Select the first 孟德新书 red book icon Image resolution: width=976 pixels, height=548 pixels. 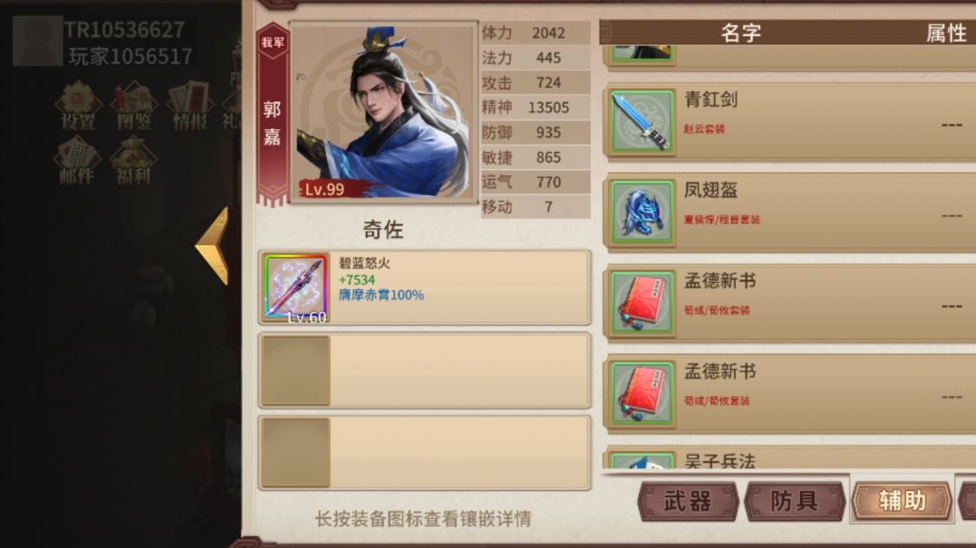point(642,303)
